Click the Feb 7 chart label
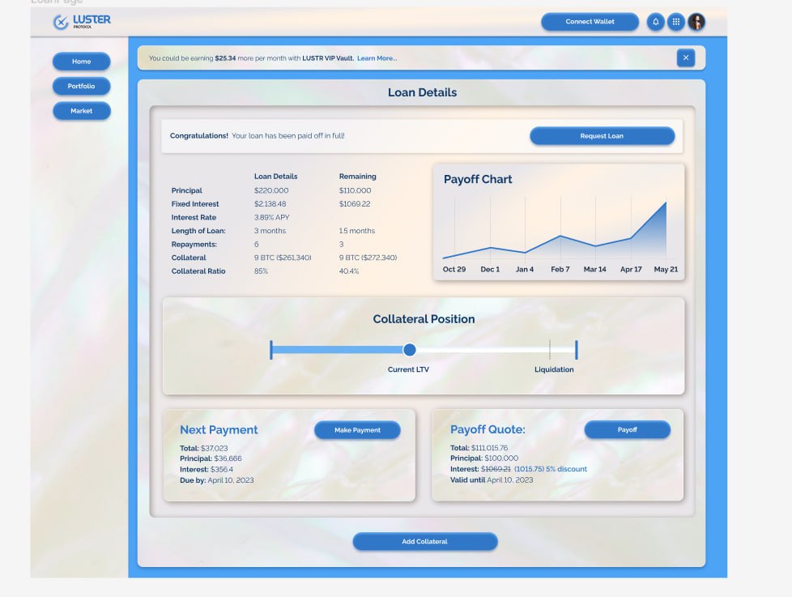Image resolution: width=792 pixels, height=597 pixels. [x=560, y=269]
